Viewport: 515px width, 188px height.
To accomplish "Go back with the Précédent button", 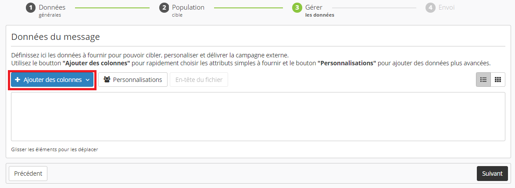I will pyautogui.click(x=28, y=174).
